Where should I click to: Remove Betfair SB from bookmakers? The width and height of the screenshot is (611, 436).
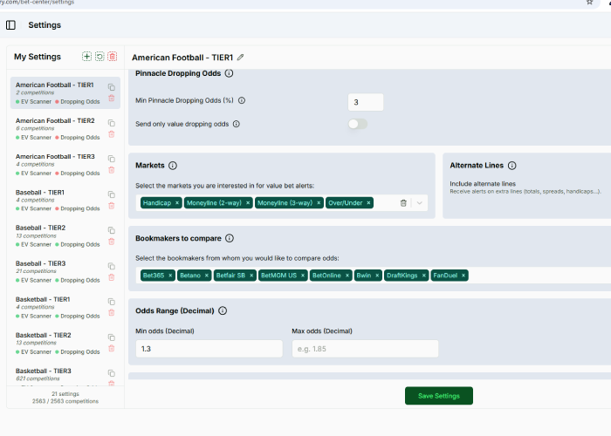[x=251, y=276]
